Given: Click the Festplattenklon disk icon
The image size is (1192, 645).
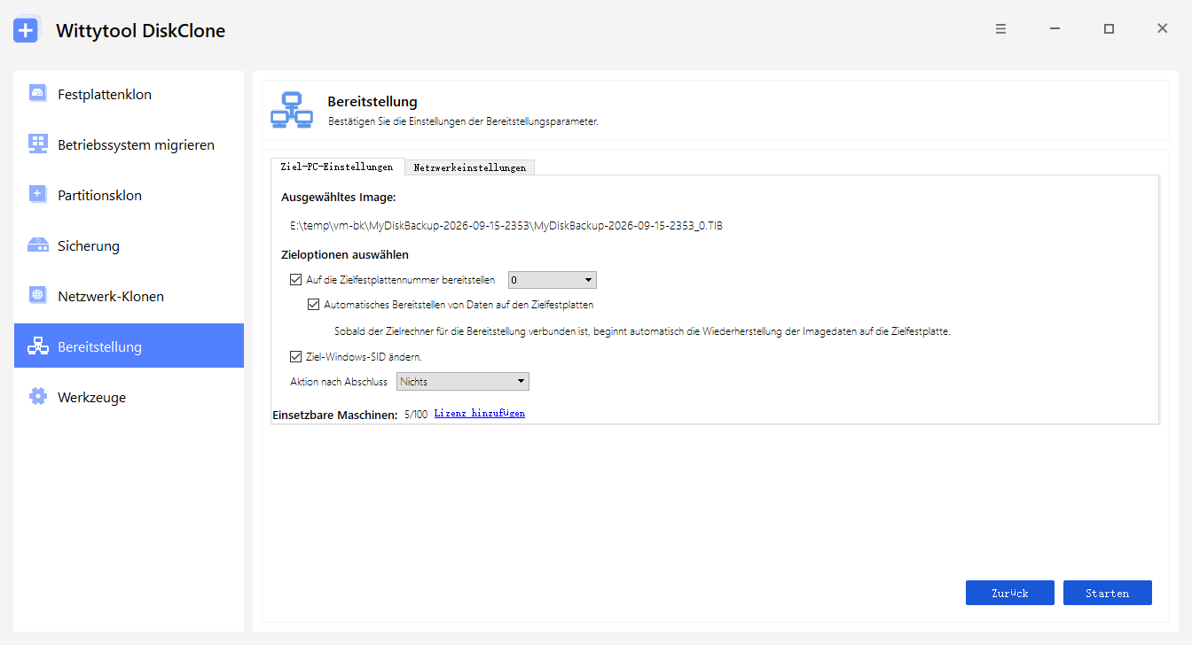Looking at the screenshot, I should [x=37, y=94].
